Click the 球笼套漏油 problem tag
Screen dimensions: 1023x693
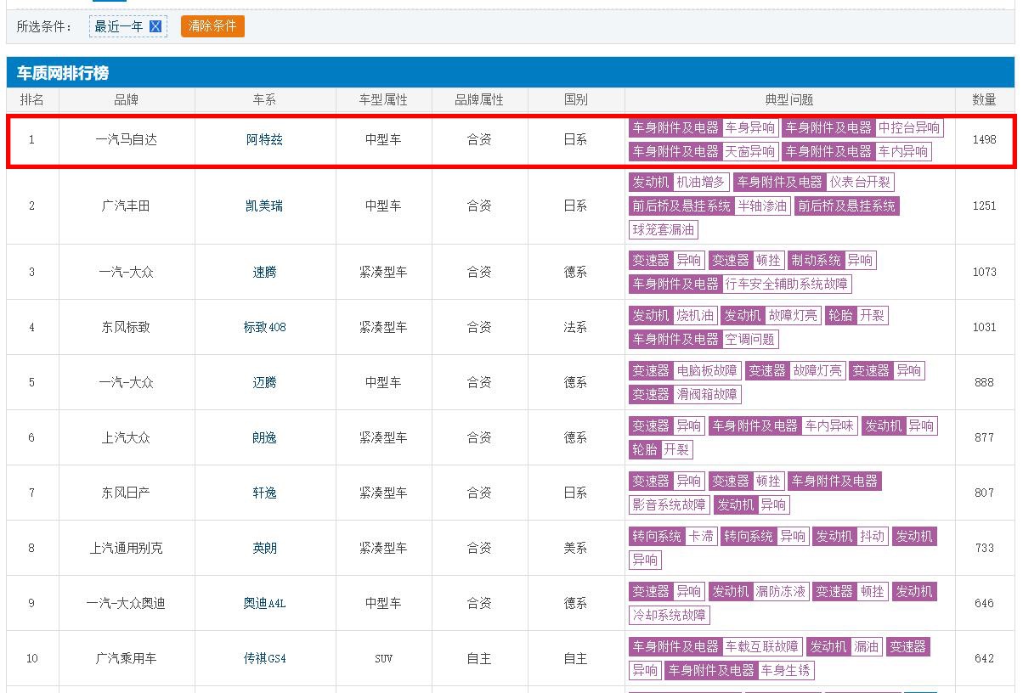click(x=664, y=229)
